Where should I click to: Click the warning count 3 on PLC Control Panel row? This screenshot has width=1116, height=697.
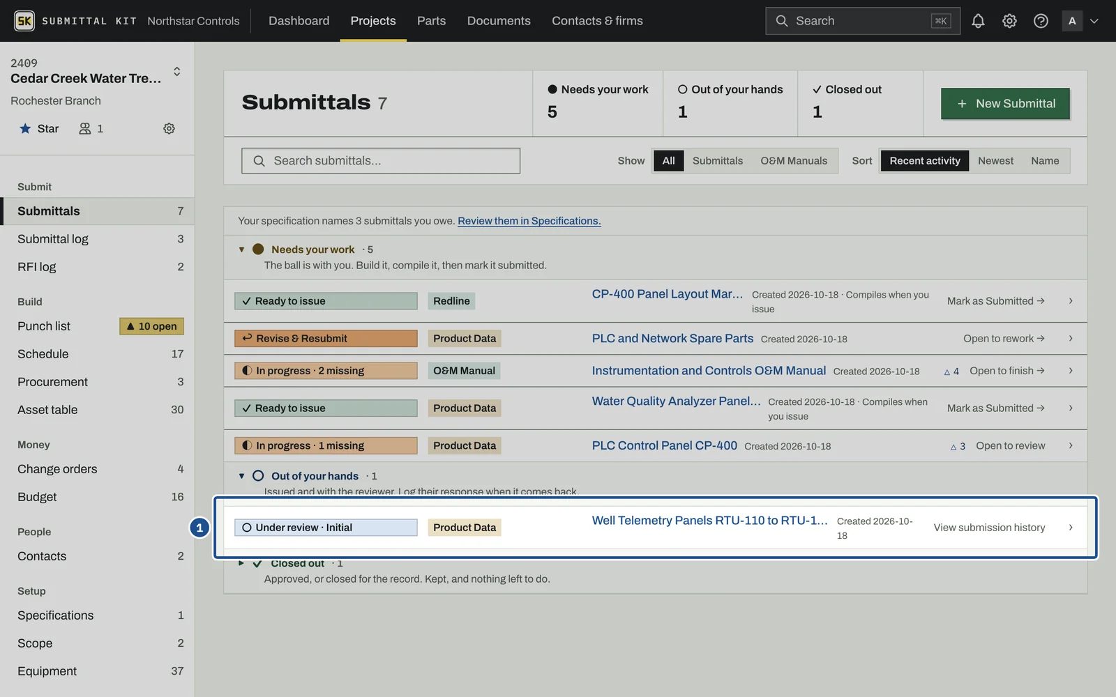coord(958,447)
